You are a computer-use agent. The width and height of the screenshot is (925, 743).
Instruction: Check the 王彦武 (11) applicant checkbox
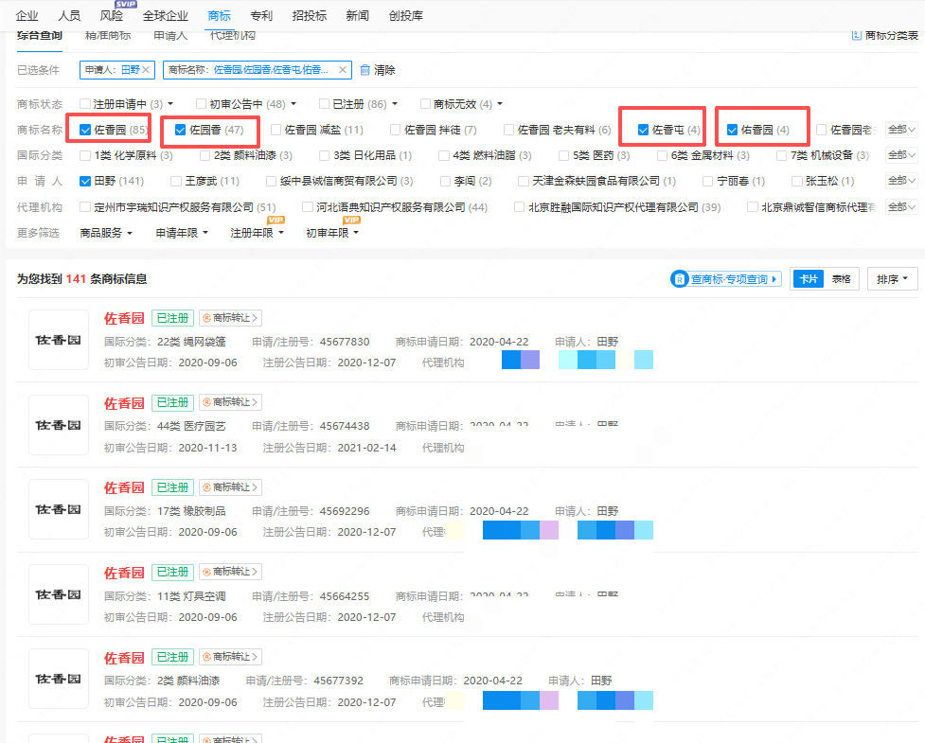(x=176, y=181)
